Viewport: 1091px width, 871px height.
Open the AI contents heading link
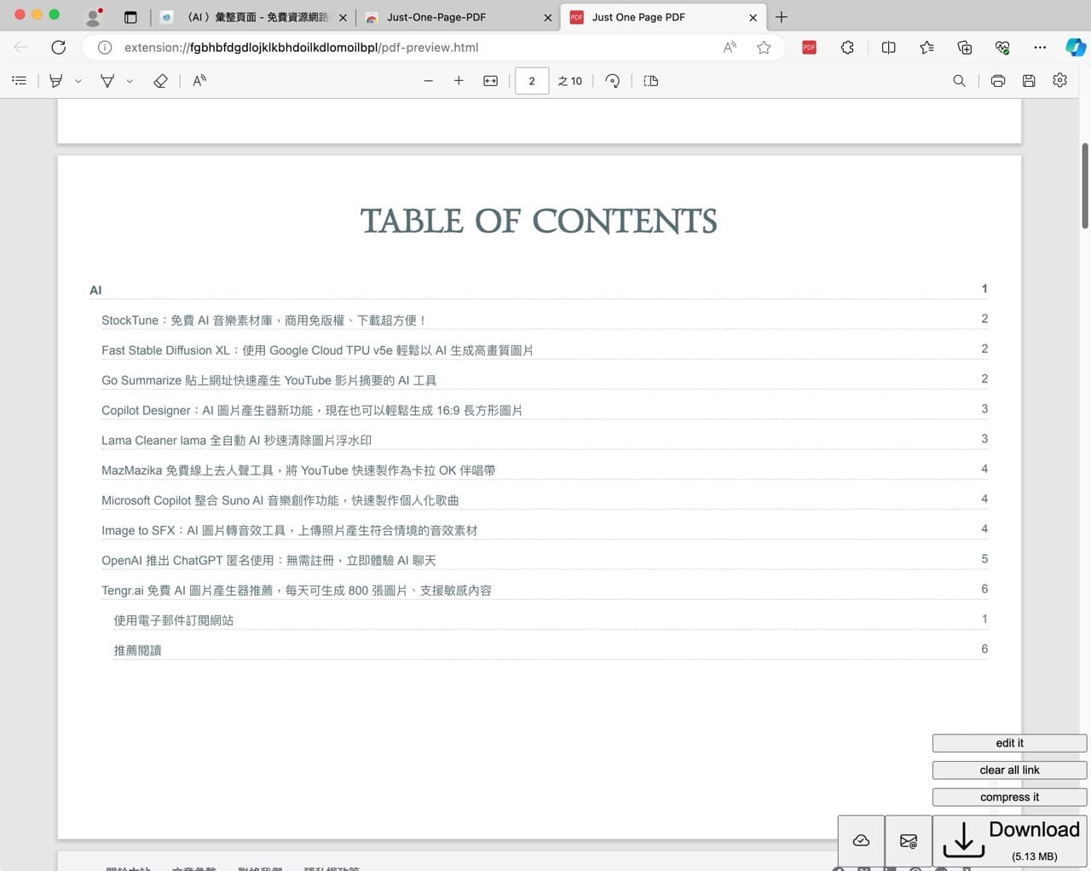(x=539, y=290)
